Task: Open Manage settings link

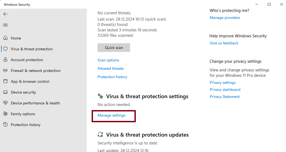Action: coord(111,115)
